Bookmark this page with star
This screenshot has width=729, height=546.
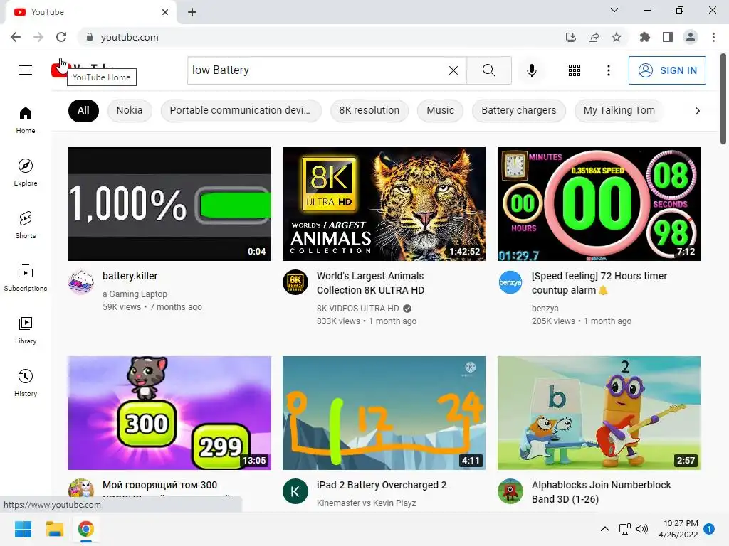617,37
